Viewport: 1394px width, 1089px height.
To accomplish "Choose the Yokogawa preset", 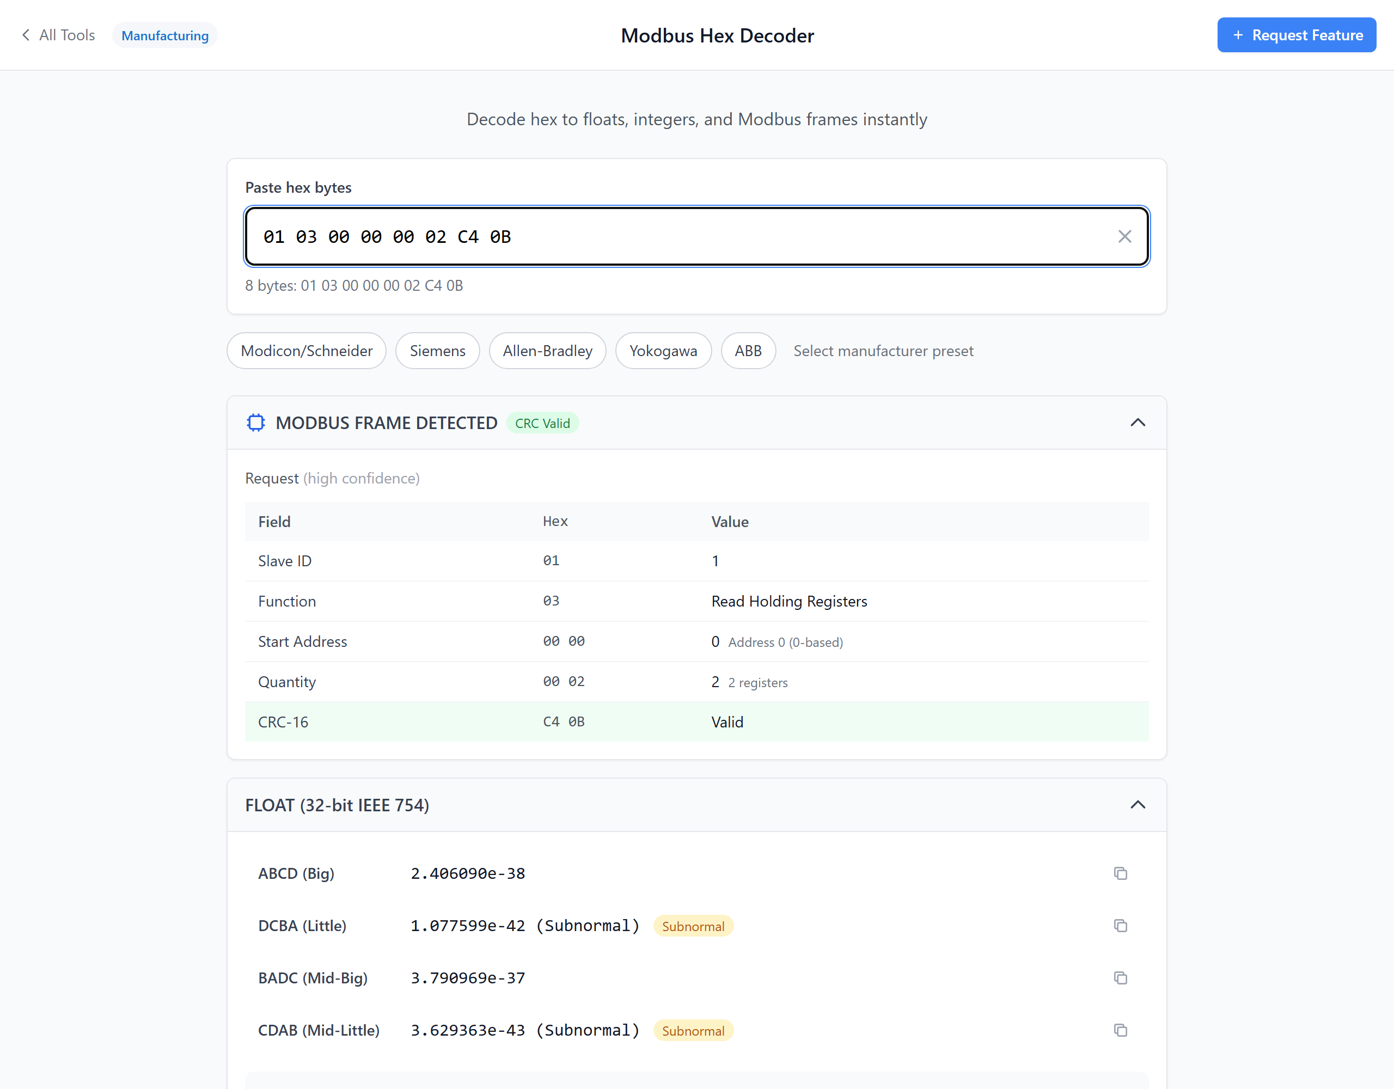I will point(663,351).
